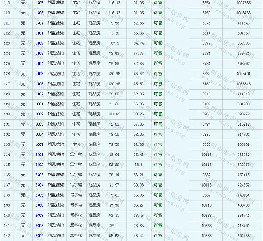Open office unit B401 link
This screenshot has height=241, width=263.
[x=39, y=155]
